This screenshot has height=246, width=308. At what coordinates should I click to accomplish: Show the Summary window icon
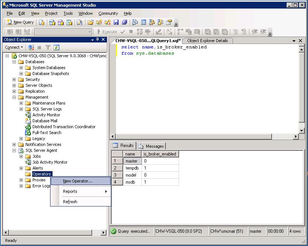[144, 22]
